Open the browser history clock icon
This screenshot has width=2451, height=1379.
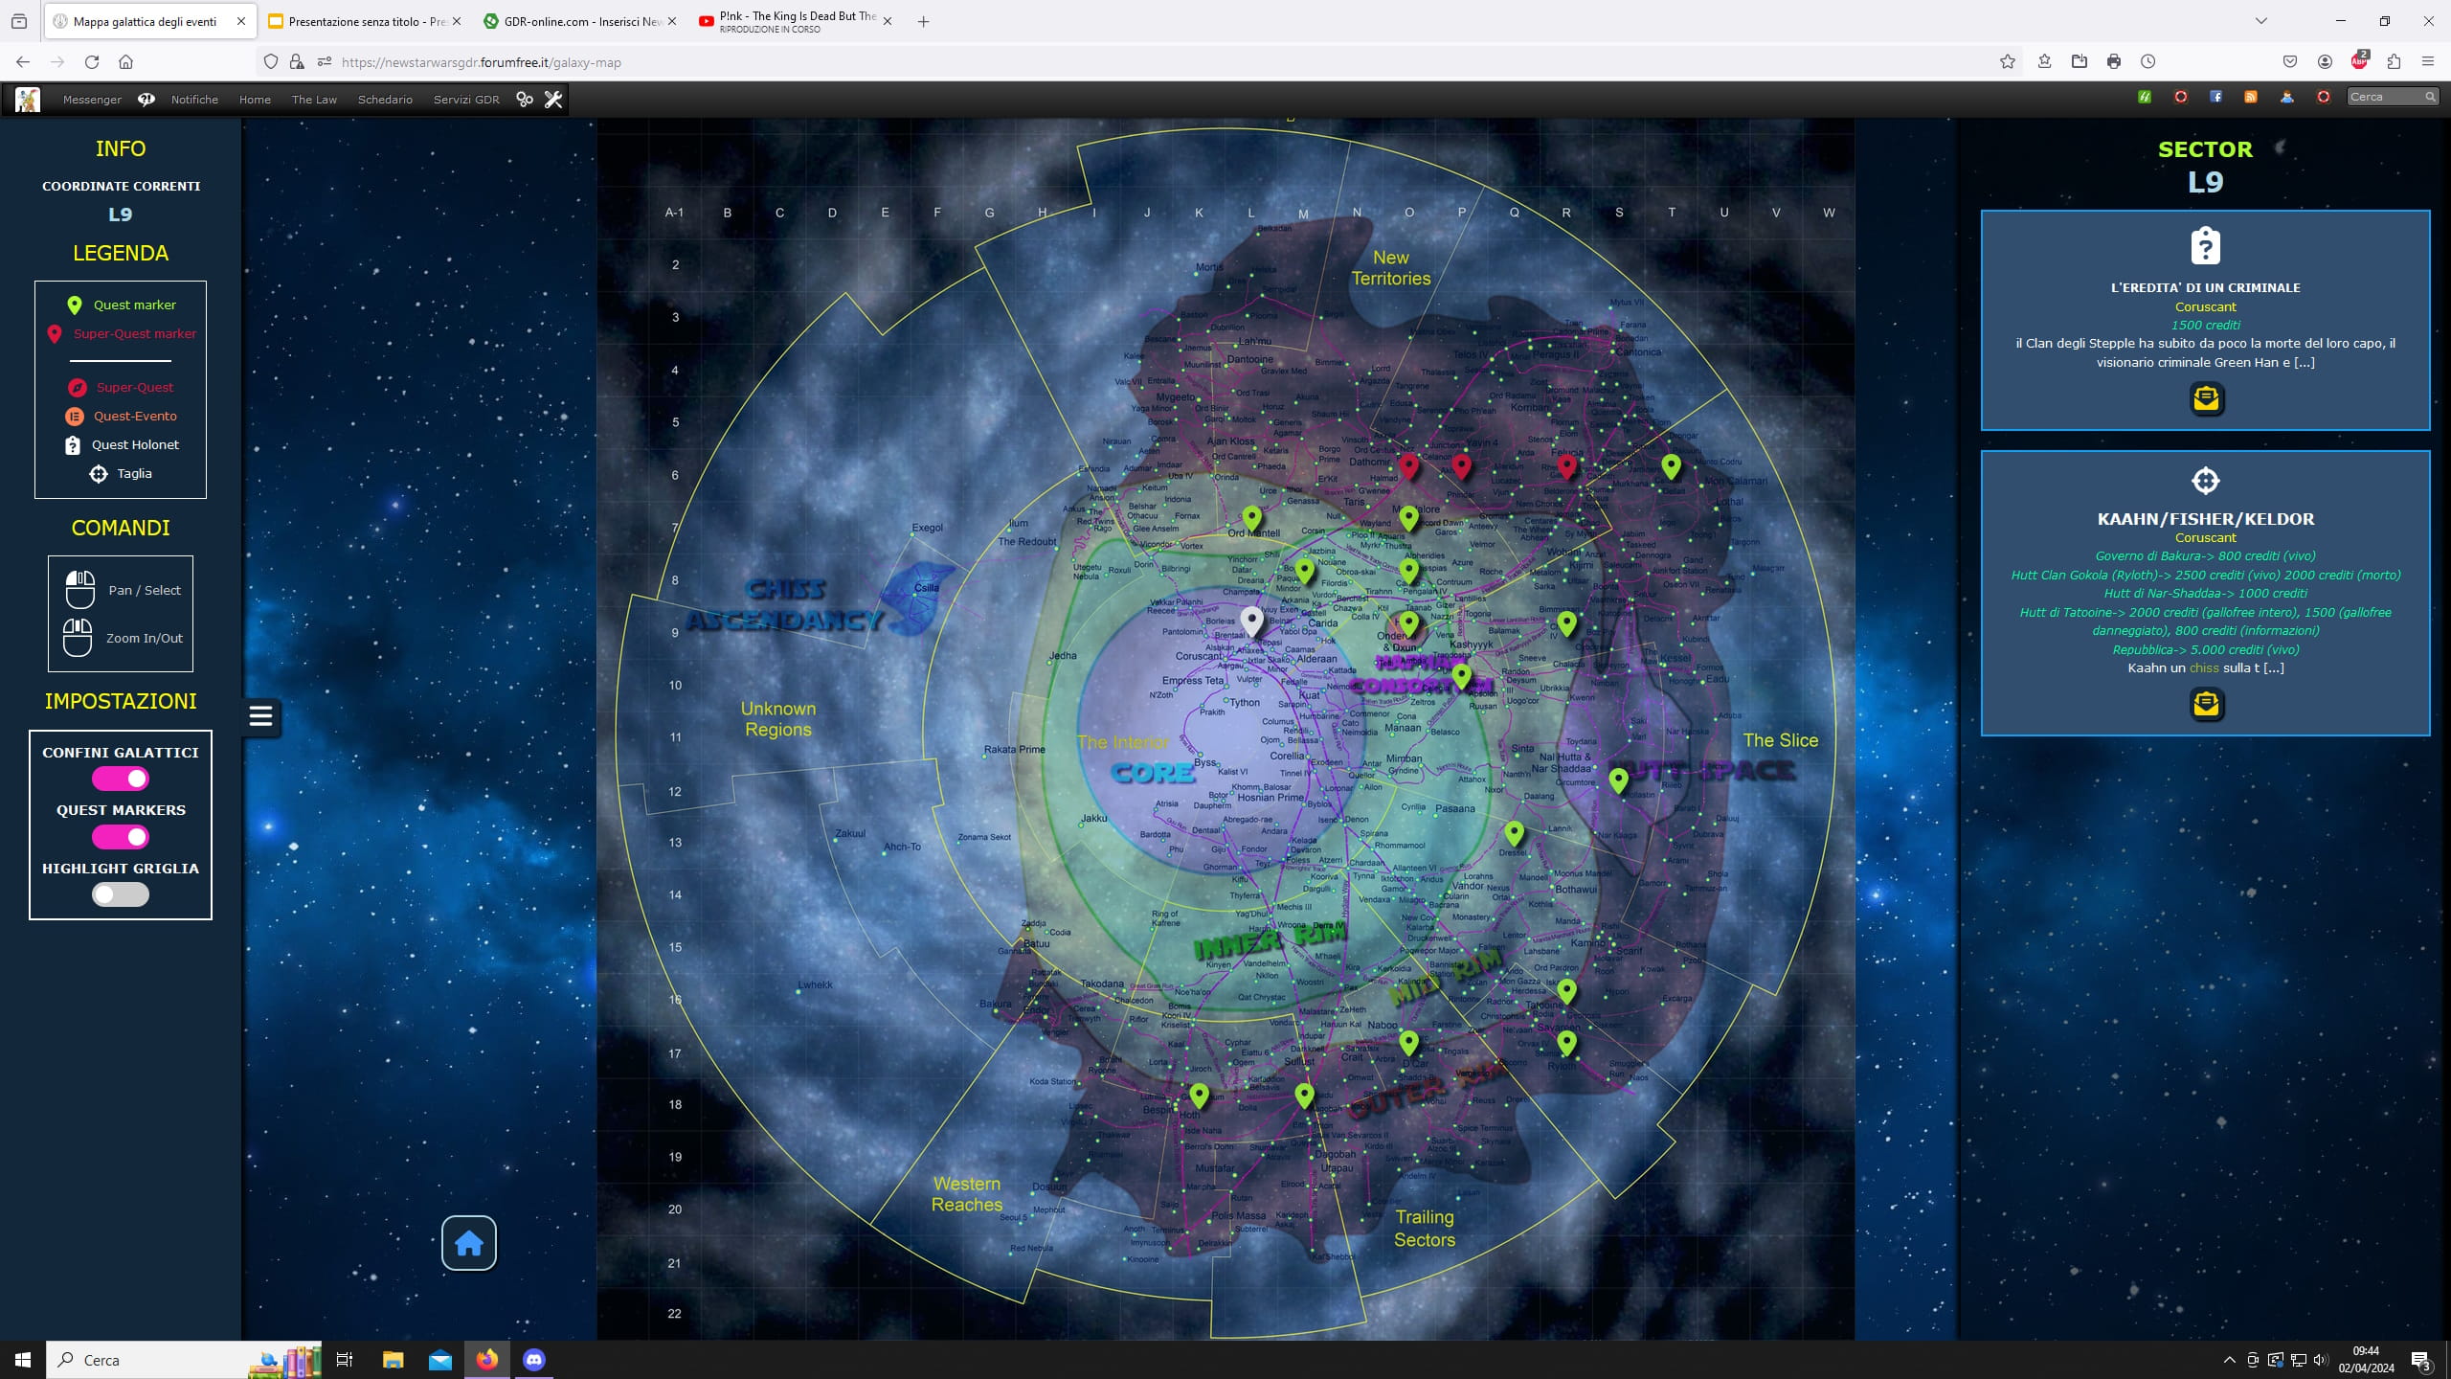pyautogui.click(x=2148, y=61)
